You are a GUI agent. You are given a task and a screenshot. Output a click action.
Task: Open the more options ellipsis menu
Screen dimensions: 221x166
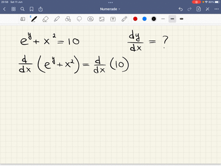pos(216,9)
